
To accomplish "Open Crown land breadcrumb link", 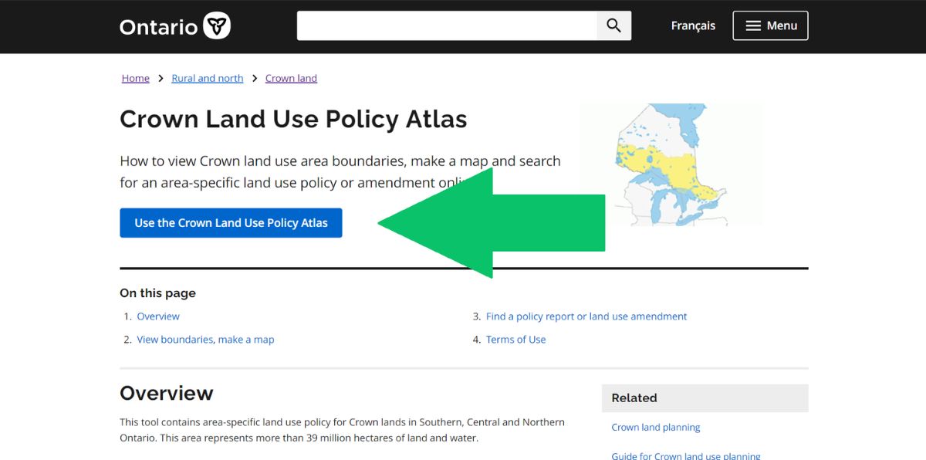I will [x=291, y=78].
